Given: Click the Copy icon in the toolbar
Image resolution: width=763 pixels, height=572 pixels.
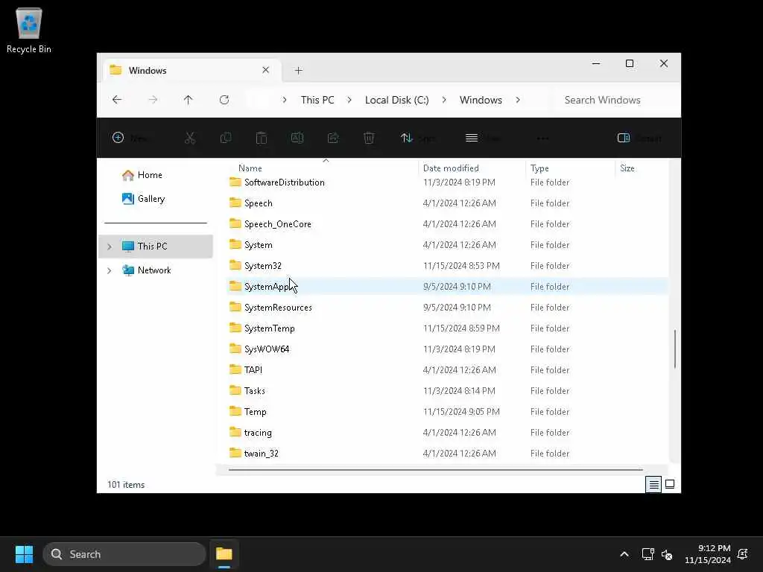Looking at the screenshot, I should [x=225, y=138].
